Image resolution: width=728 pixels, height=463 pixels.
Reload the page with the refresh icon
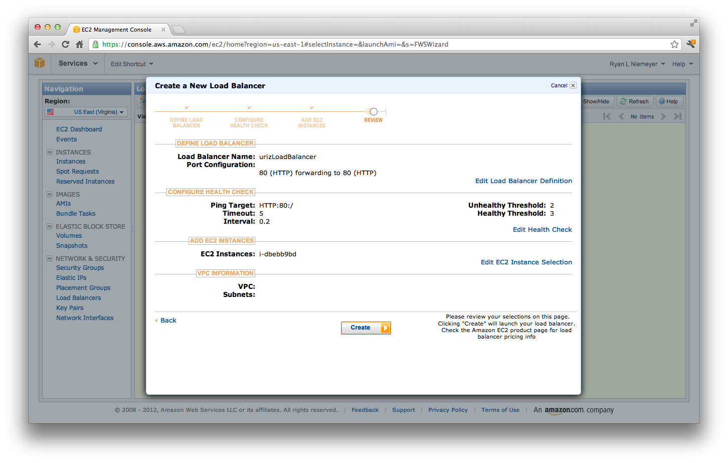65,44
